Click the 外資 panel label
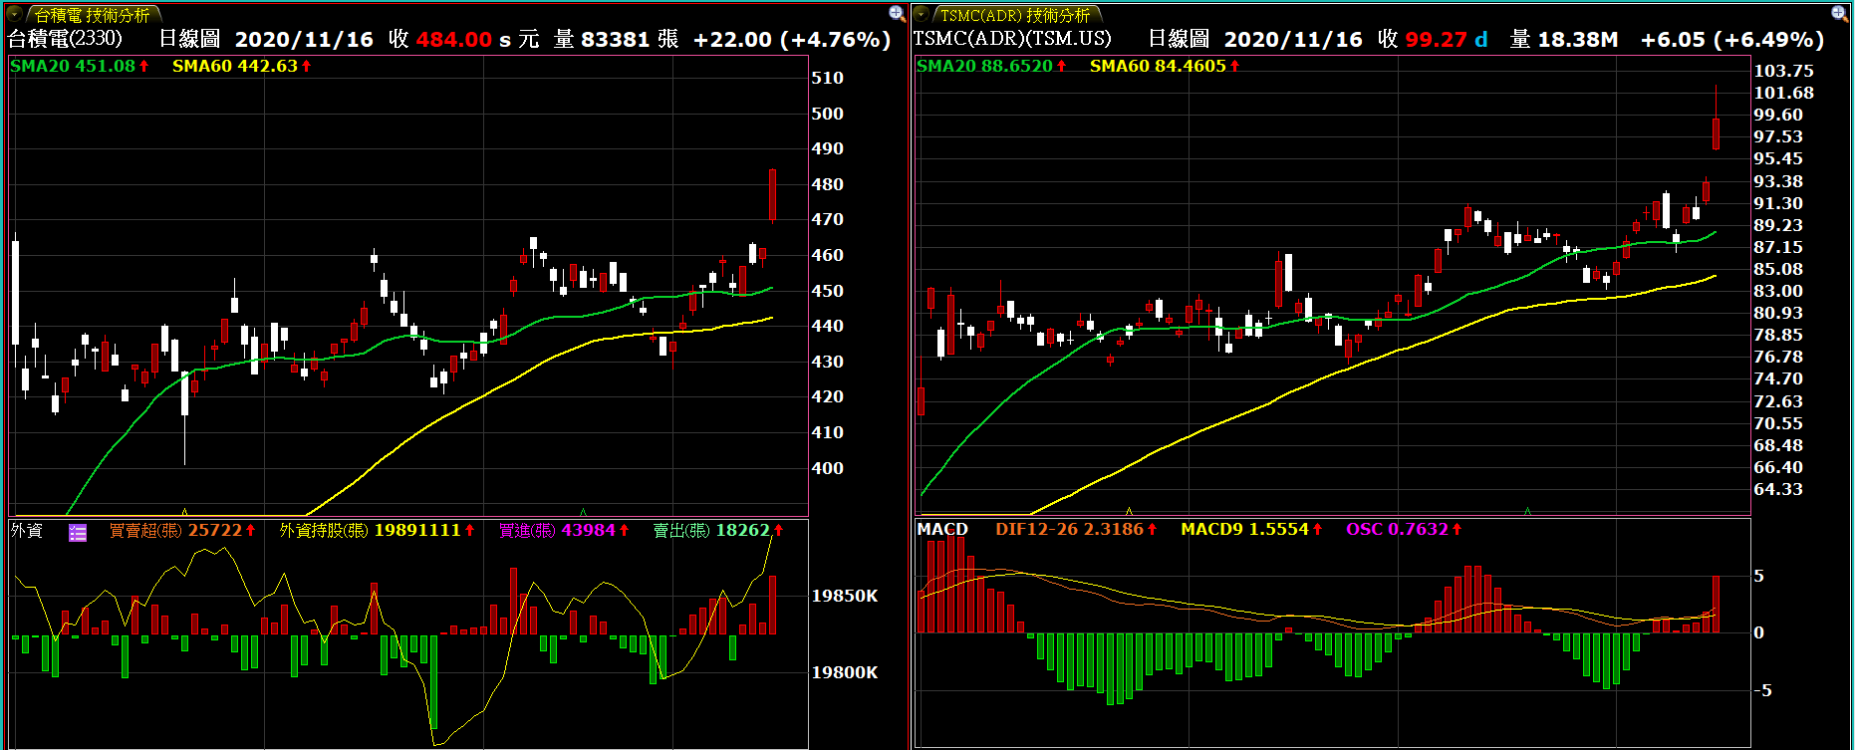Image resolution: width=1856 pixels, height=750 pixels. [27, 530]
